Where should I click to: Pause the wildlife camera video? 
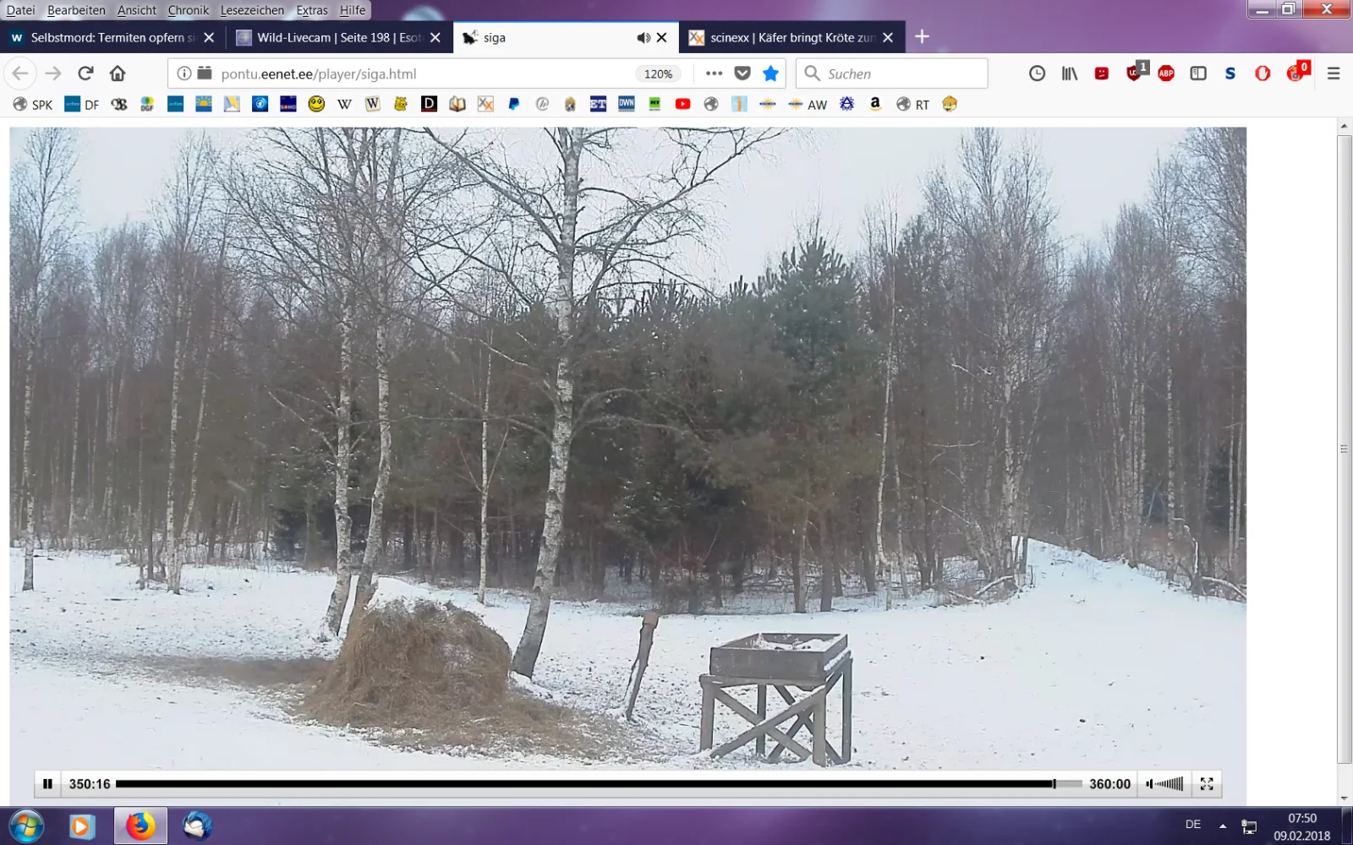point(47,784)
